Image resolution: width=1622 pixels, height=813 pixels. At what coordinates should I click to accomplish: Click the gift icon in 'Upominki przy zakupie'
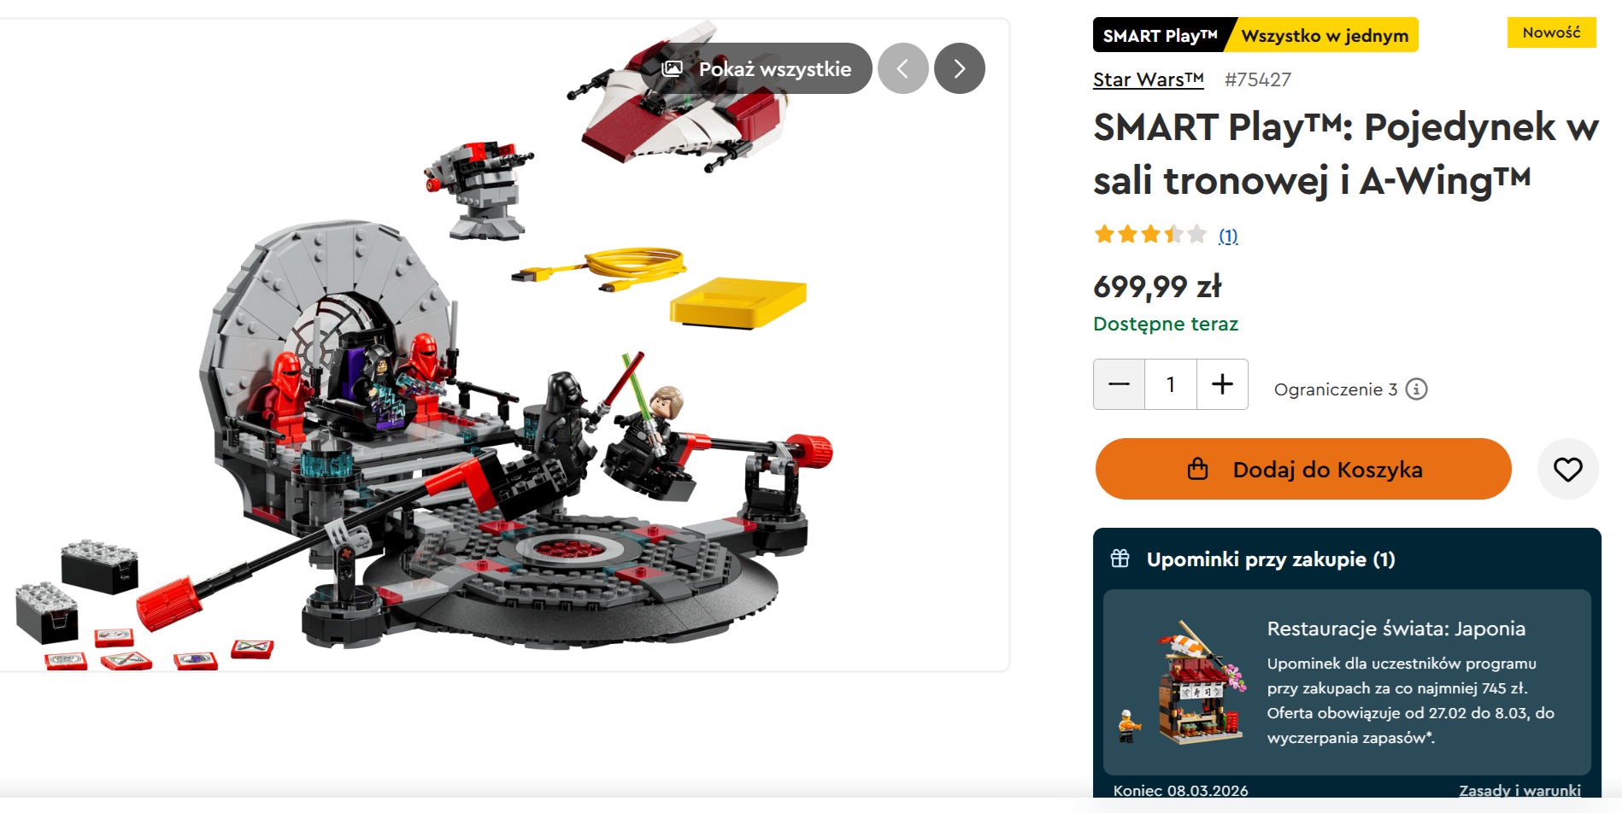pos(1120,559)
